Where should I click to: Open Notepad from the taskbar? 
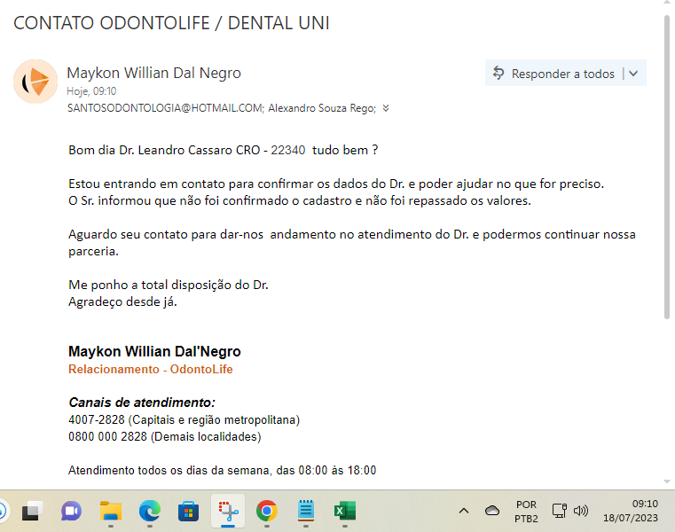(306, 511)
